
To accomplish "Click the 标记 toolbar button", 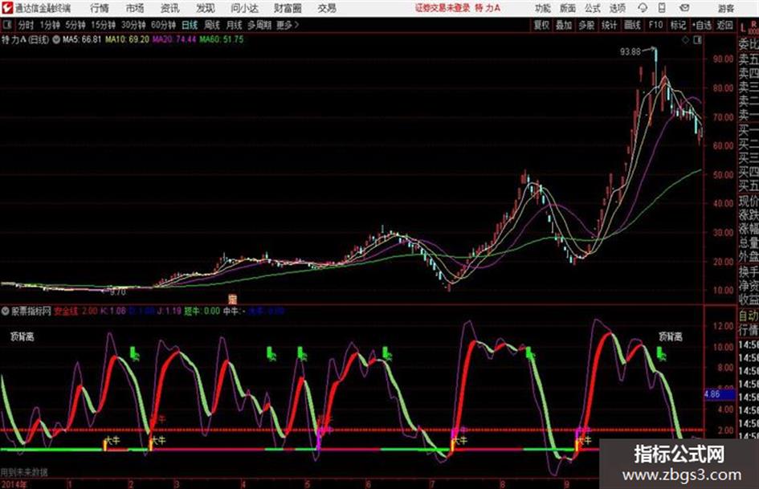I will [678, 25].
